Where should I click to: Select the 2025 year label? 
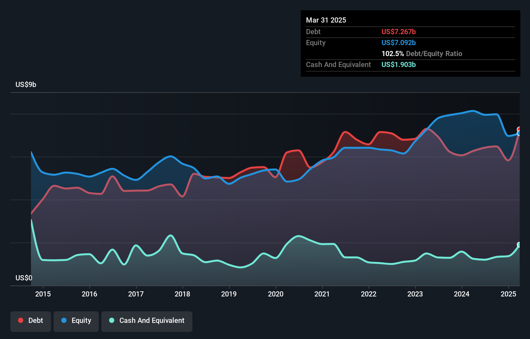(508, 294)
